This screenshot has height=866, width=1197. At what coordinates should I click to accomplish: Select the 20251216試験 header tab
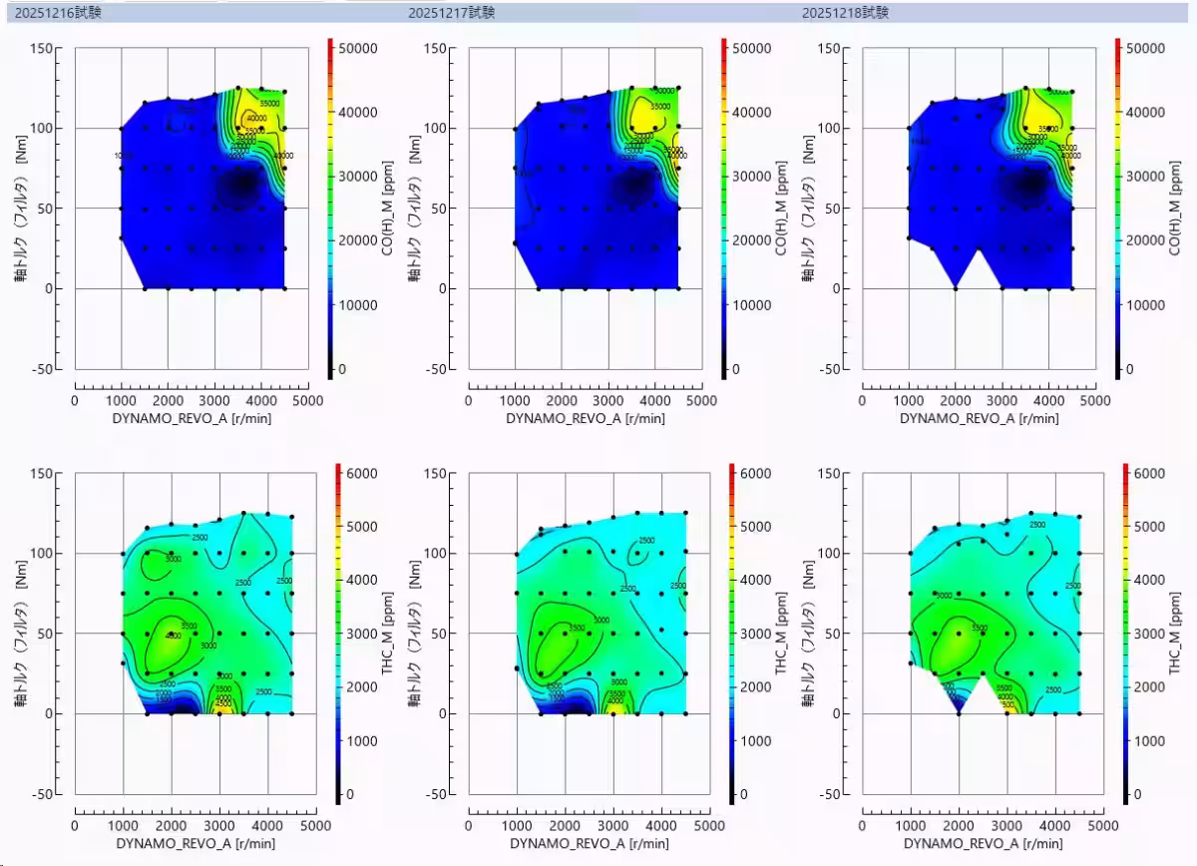click(58, 13)
